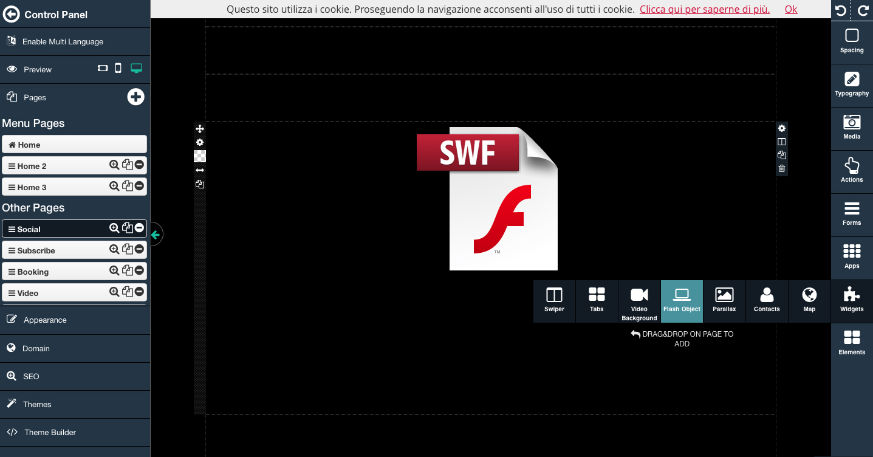Click the block move handle icon
873x457 pixels.
[x=200, y=129]
